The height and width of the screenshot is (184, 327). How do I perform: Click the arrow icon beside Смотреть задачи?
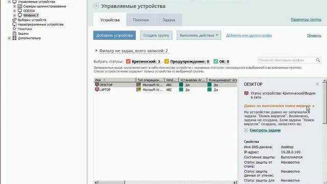click(x=246, y=130)
